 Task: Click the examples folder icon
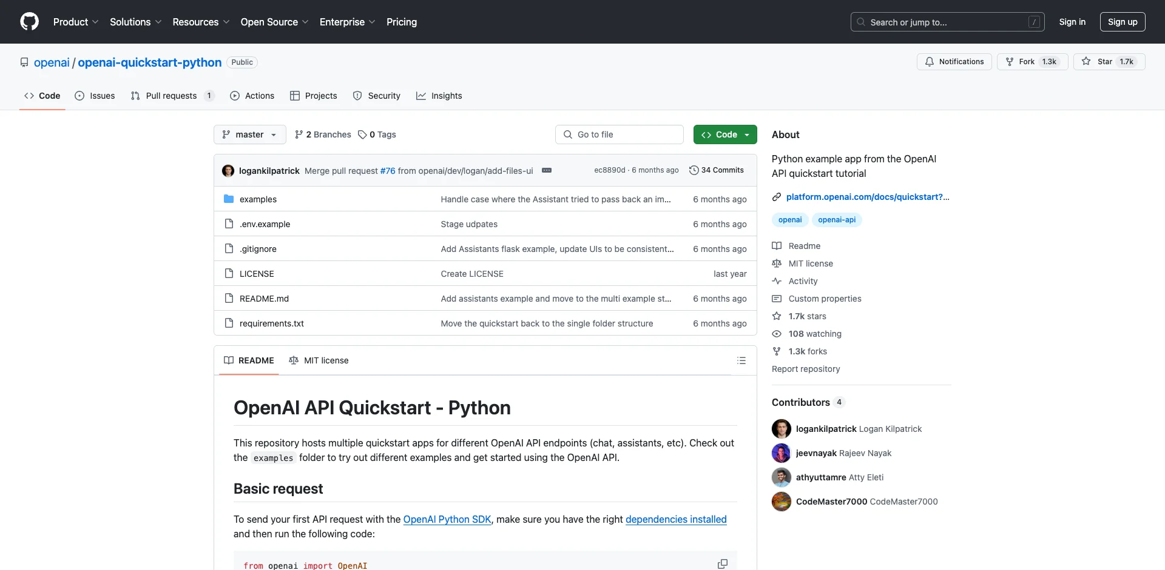229,199
